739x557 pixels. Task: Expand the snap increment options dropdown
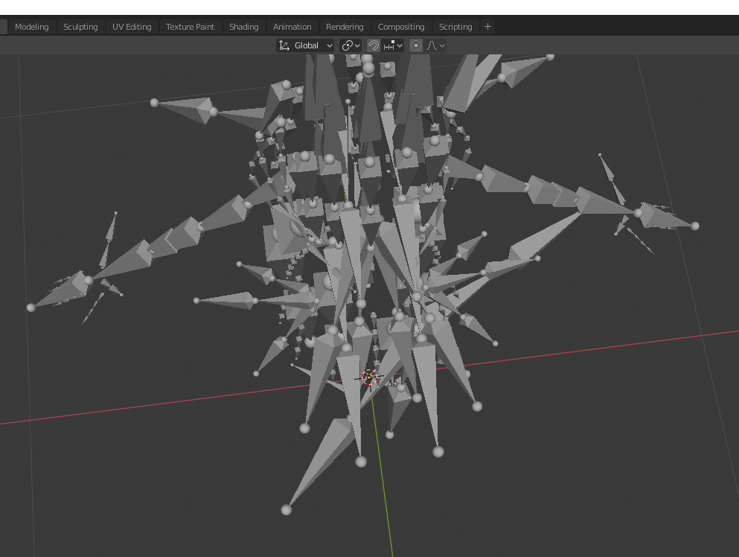[x=393, y=45]
